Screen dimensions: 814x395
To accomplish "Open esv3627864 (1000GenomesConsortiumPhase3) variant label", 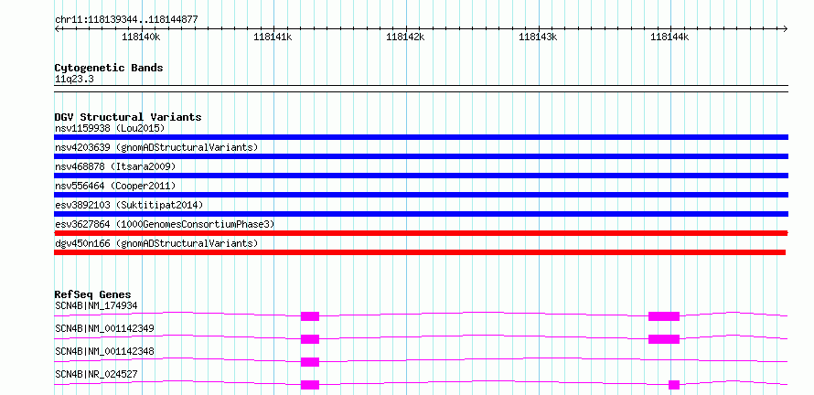I will [x=165, y=224].
